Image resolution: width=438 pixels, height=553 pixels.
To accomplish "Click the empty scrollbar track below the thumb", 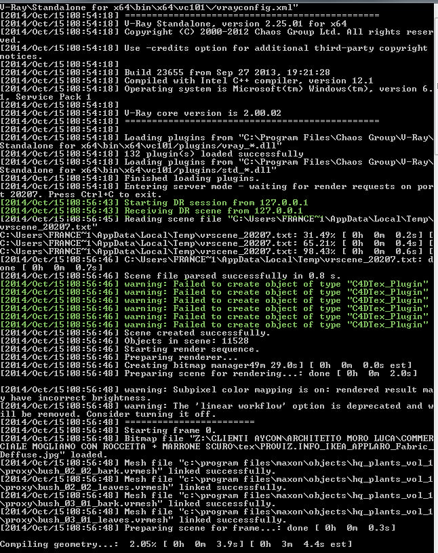I will tap(436, 352).
